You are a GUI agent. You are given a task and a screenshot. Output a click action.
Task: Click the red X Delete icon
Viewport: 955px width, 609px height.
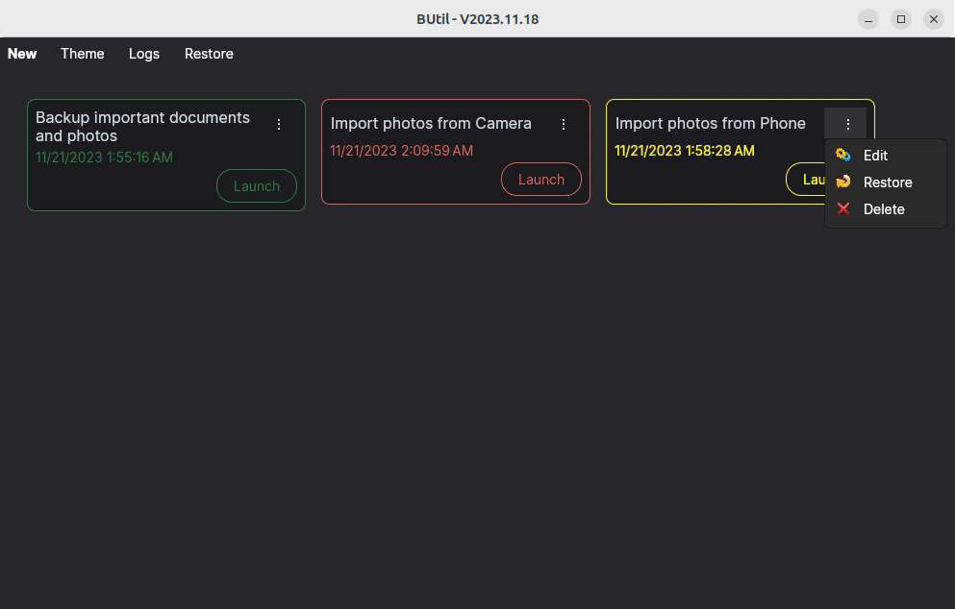(843, 209)
